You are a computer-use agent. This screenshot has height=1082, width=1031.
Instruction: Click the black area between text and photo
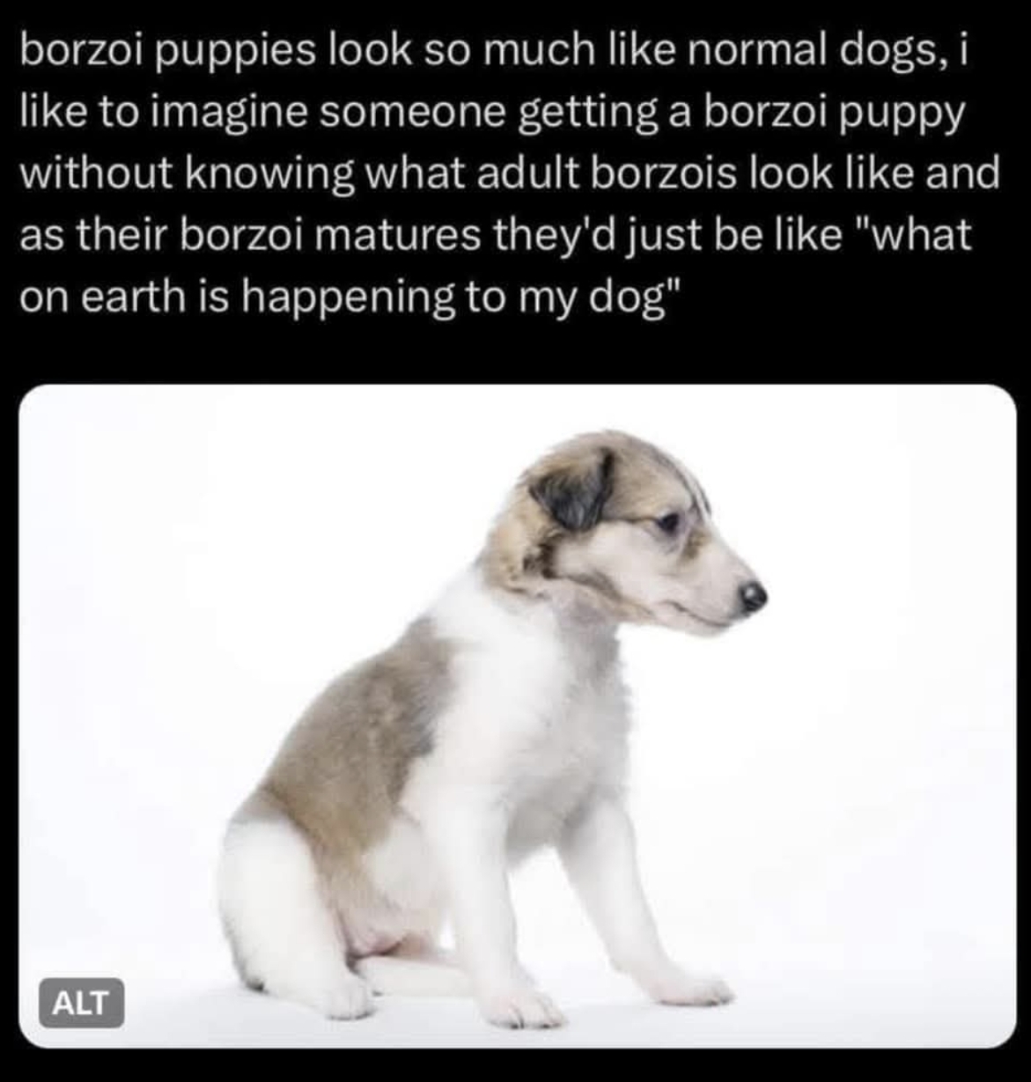click(x=515, y=352)
